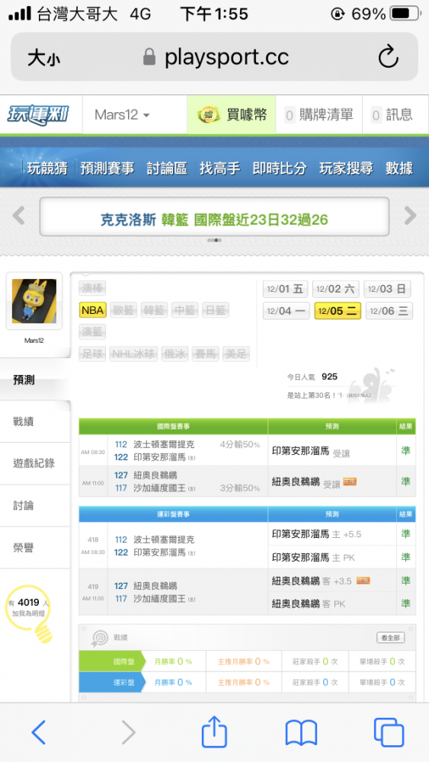Screen dimensions: 429x762
Task: Select the 歐籃 league filter
Action: tap(123, 310)
